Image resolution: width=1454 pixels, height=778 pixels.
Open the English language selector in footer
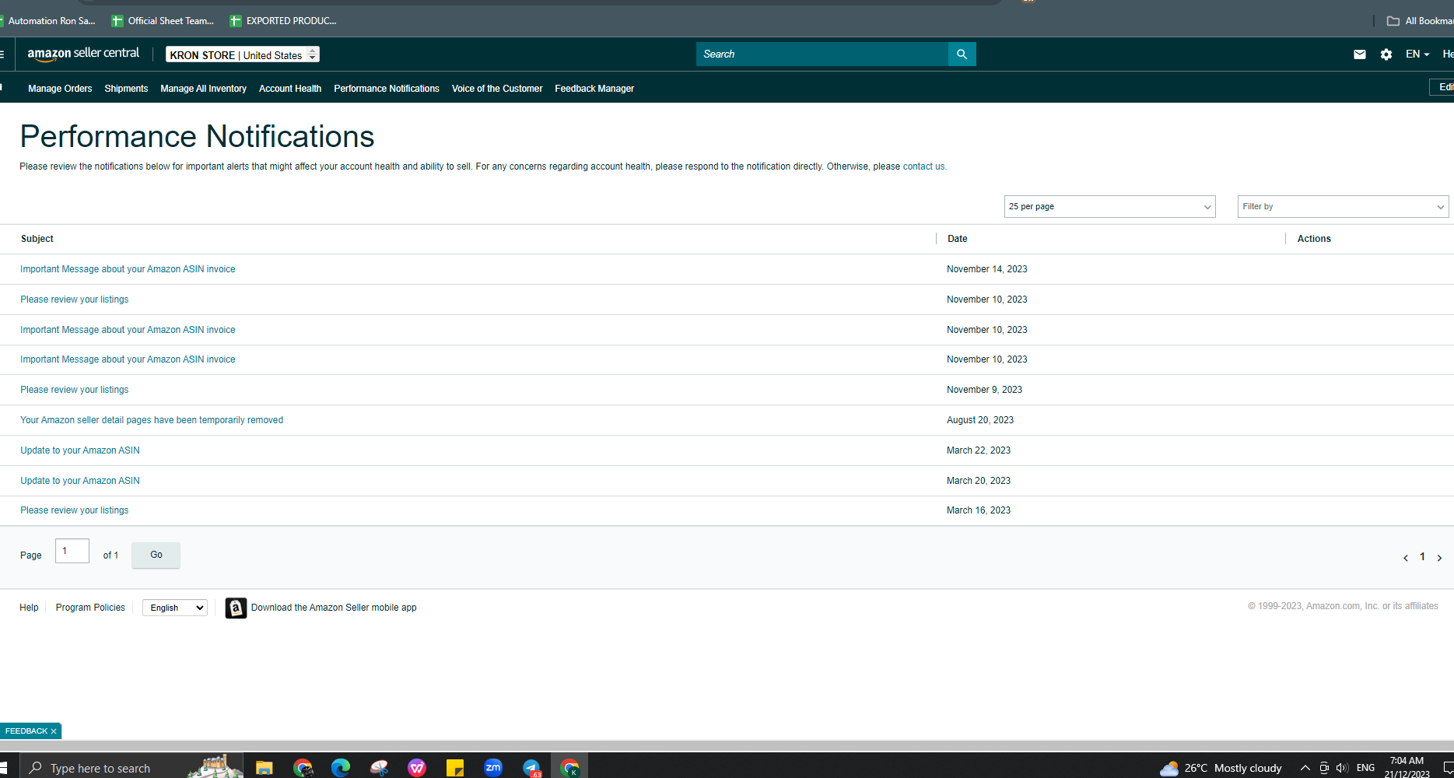pyautogui.click(x=175, y=608)
